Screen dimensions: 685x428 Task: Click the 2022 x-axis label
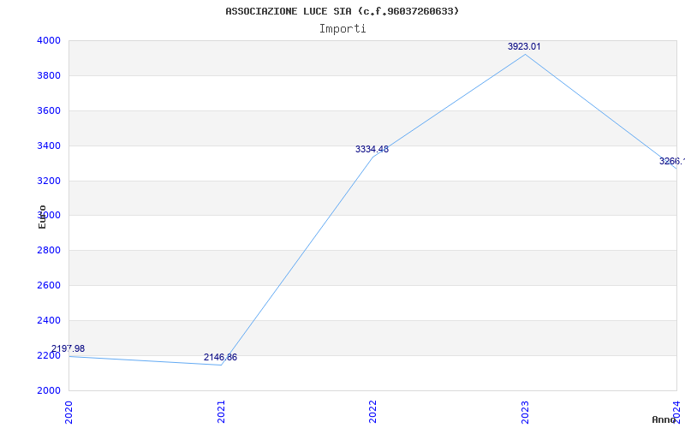[372, 411]
